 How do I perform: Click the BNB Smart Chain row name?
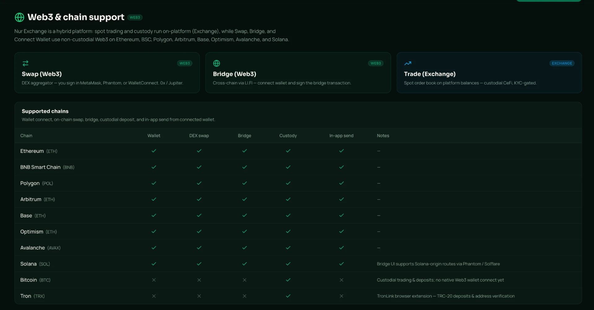[x=47, y=167]
